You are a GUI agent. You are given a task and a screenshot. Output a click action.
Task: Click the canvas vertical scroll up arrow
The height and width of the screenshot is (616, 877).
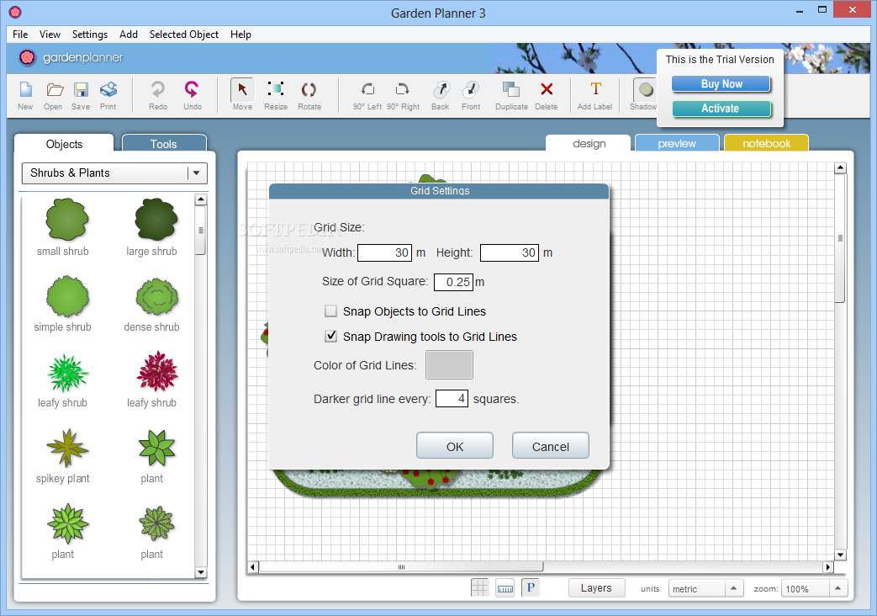(x=840, y=168)
